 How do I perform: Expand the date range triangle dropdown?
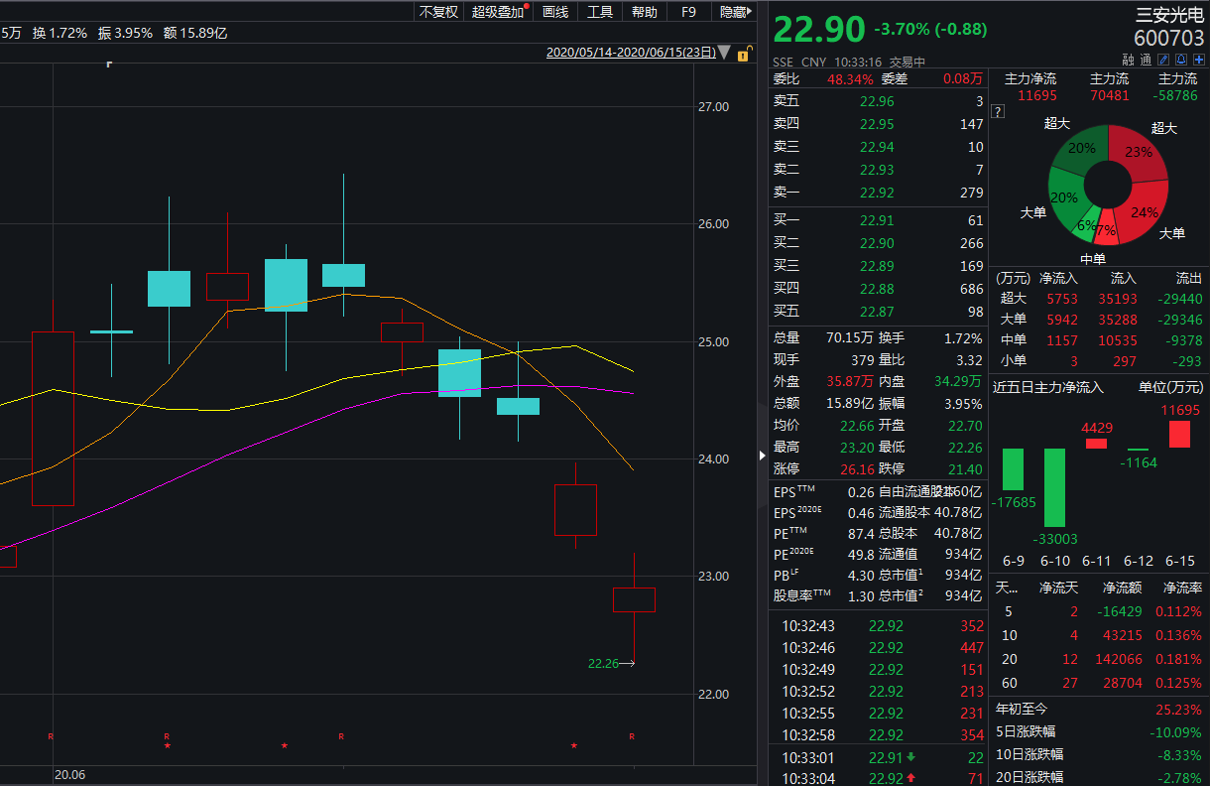(x=724, y=53)
